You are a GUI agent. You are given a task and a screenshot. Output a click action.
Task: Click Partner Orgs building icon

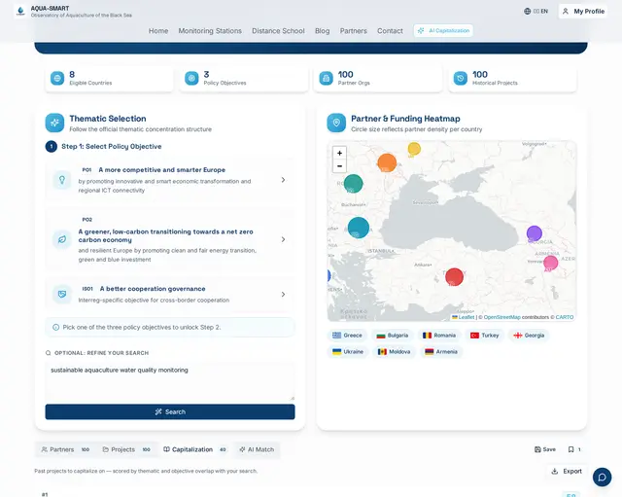click(x=327, y=78)
